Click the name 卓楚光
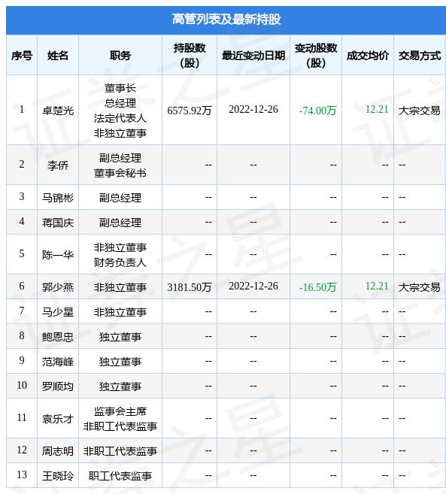Screen dimensions: 446x494 pyautogui.click(x=58, y=111)
